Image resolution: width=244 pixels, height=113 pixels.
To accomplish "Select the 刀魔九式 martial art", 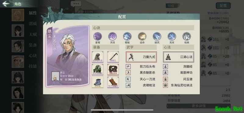I will coord(141,57).
